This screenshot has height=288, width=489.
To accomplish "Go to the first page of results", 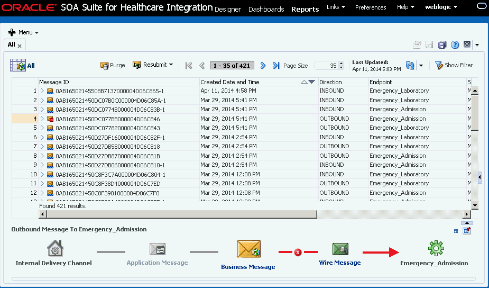I will pos(189,65).
